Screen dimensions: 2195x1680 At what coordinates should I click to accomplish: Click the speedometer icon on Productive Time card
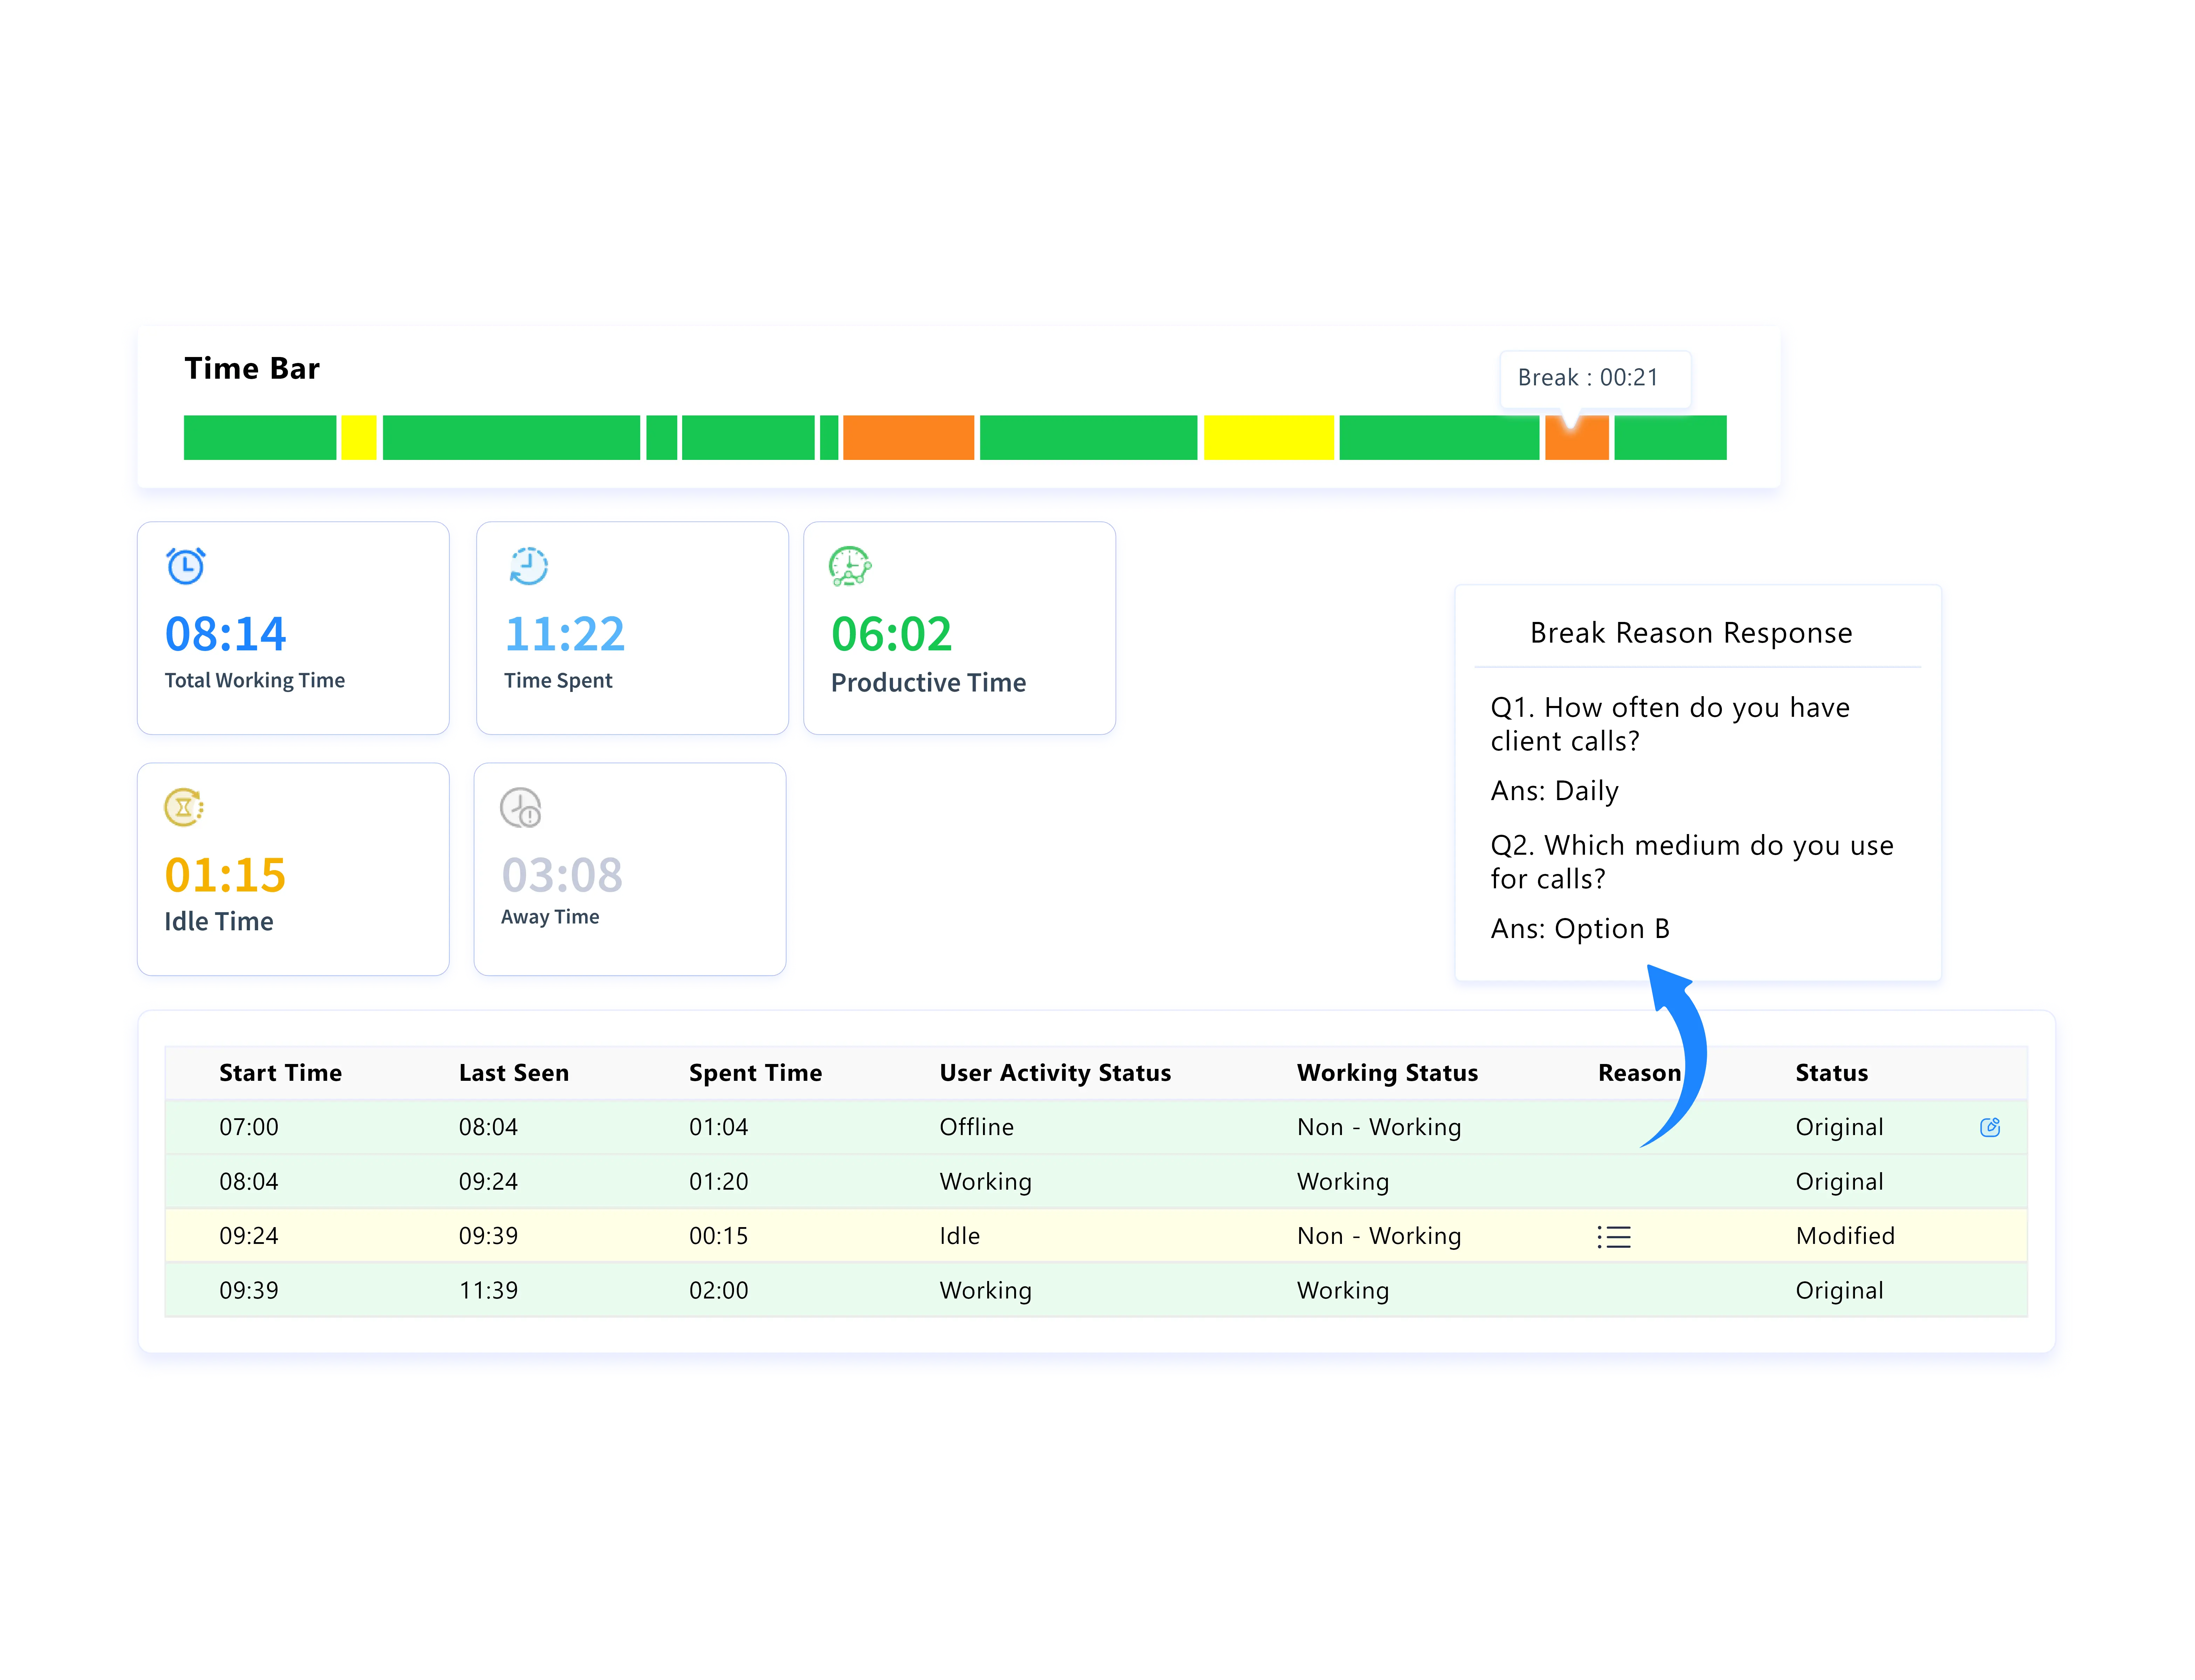tap(849, 566)
